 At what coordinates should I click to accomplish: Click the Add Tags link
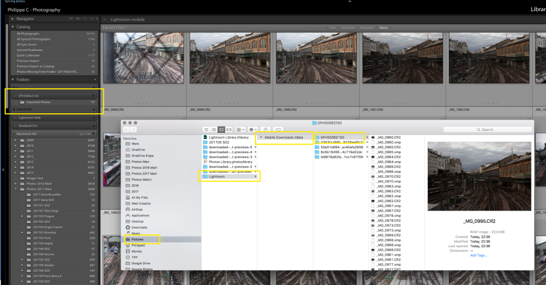click(478, 256)
